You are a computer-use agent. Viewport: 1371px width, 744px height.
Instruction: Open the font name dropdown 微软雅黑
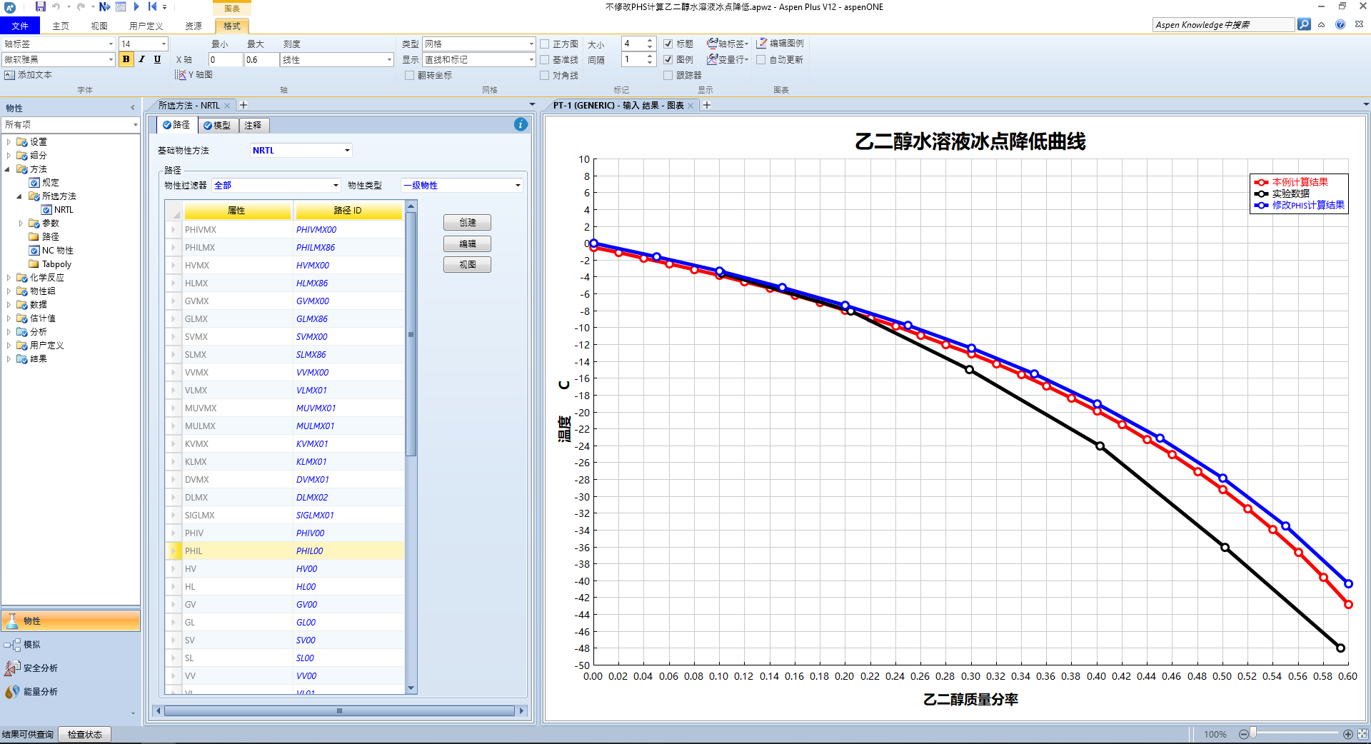pos(59,59)
